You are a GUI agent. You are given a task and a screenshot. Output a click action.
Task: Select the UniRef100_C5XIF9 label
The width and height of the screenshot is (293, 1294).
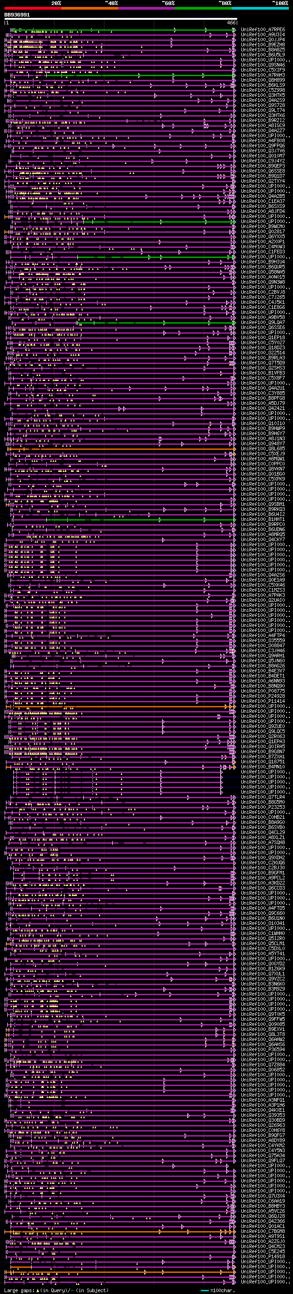click(262, 70)
